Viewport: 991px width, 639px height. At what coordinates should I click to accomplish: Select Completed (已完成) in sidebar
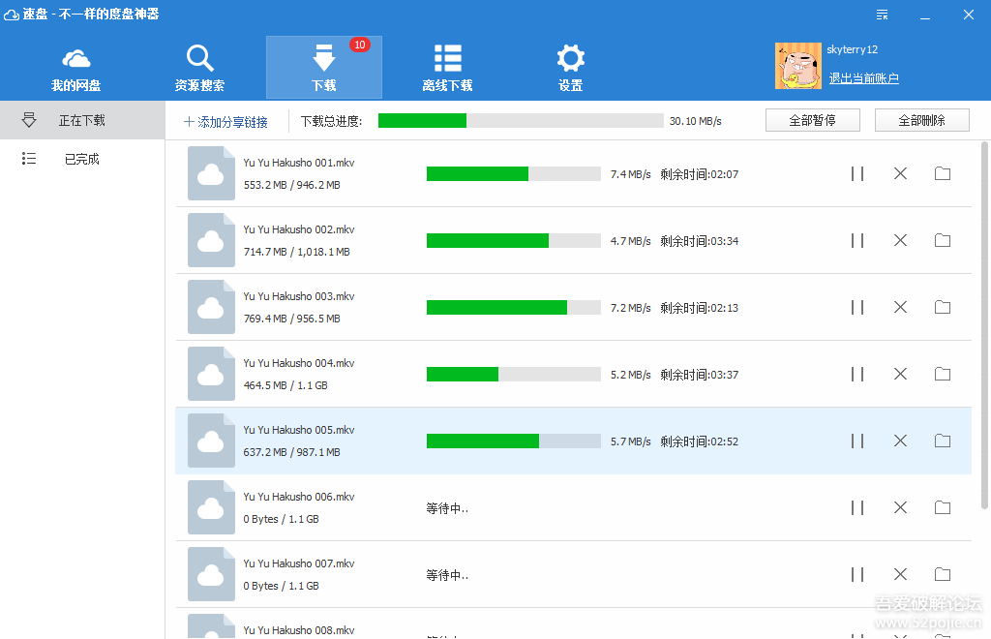(83, 159)
